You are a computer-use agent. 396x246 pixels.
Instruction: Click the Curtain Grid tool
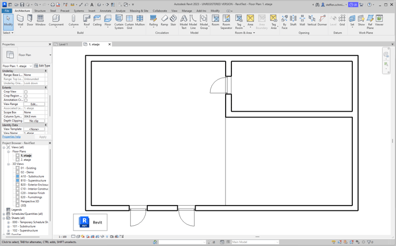[130, 22]
